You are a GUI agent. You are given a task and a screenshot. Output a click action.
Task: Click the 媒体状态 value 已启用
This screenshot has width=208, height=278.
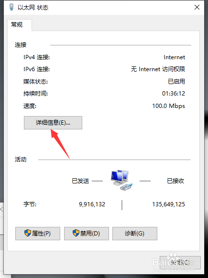pyautogui.click(x=176, y=82)
